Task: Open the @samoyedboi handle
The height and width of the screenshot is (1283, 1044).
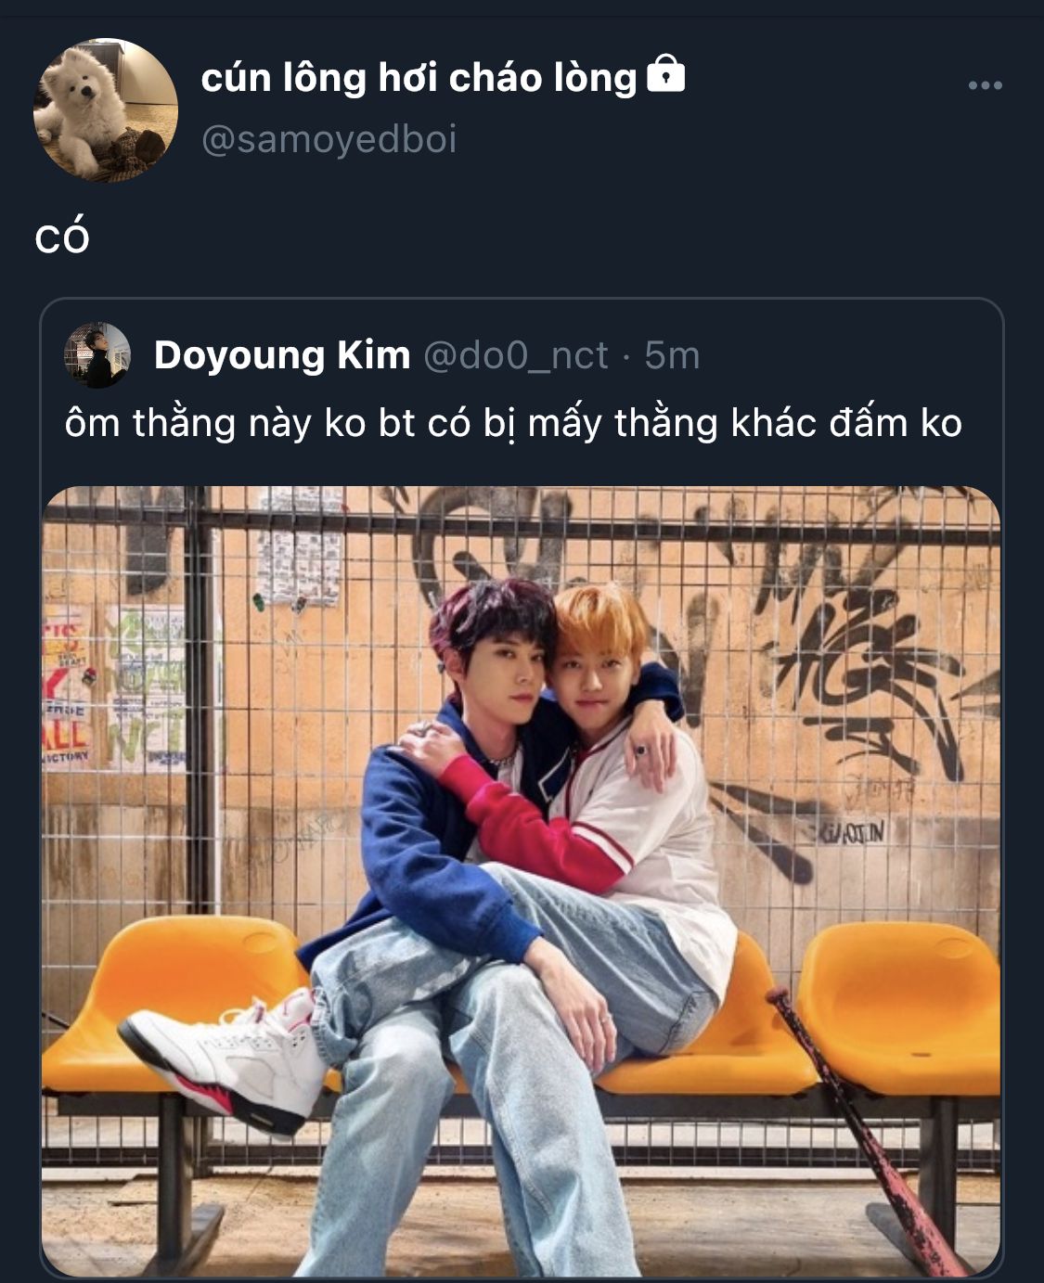Action: click(329, 140)
